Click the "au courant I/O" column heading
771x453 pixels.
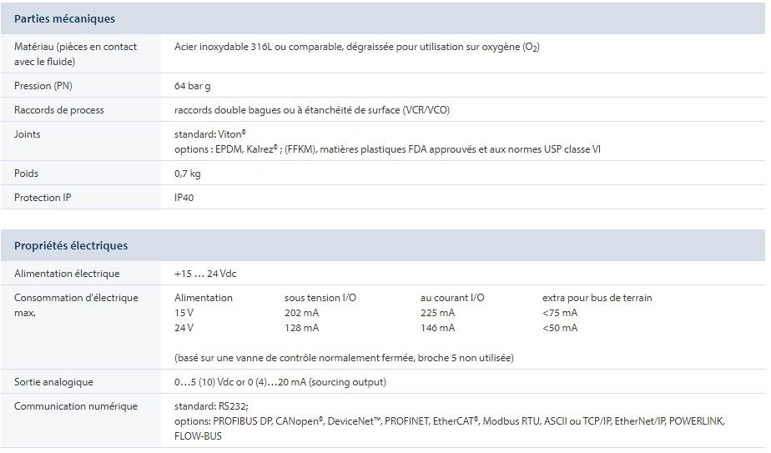[452, 298]
